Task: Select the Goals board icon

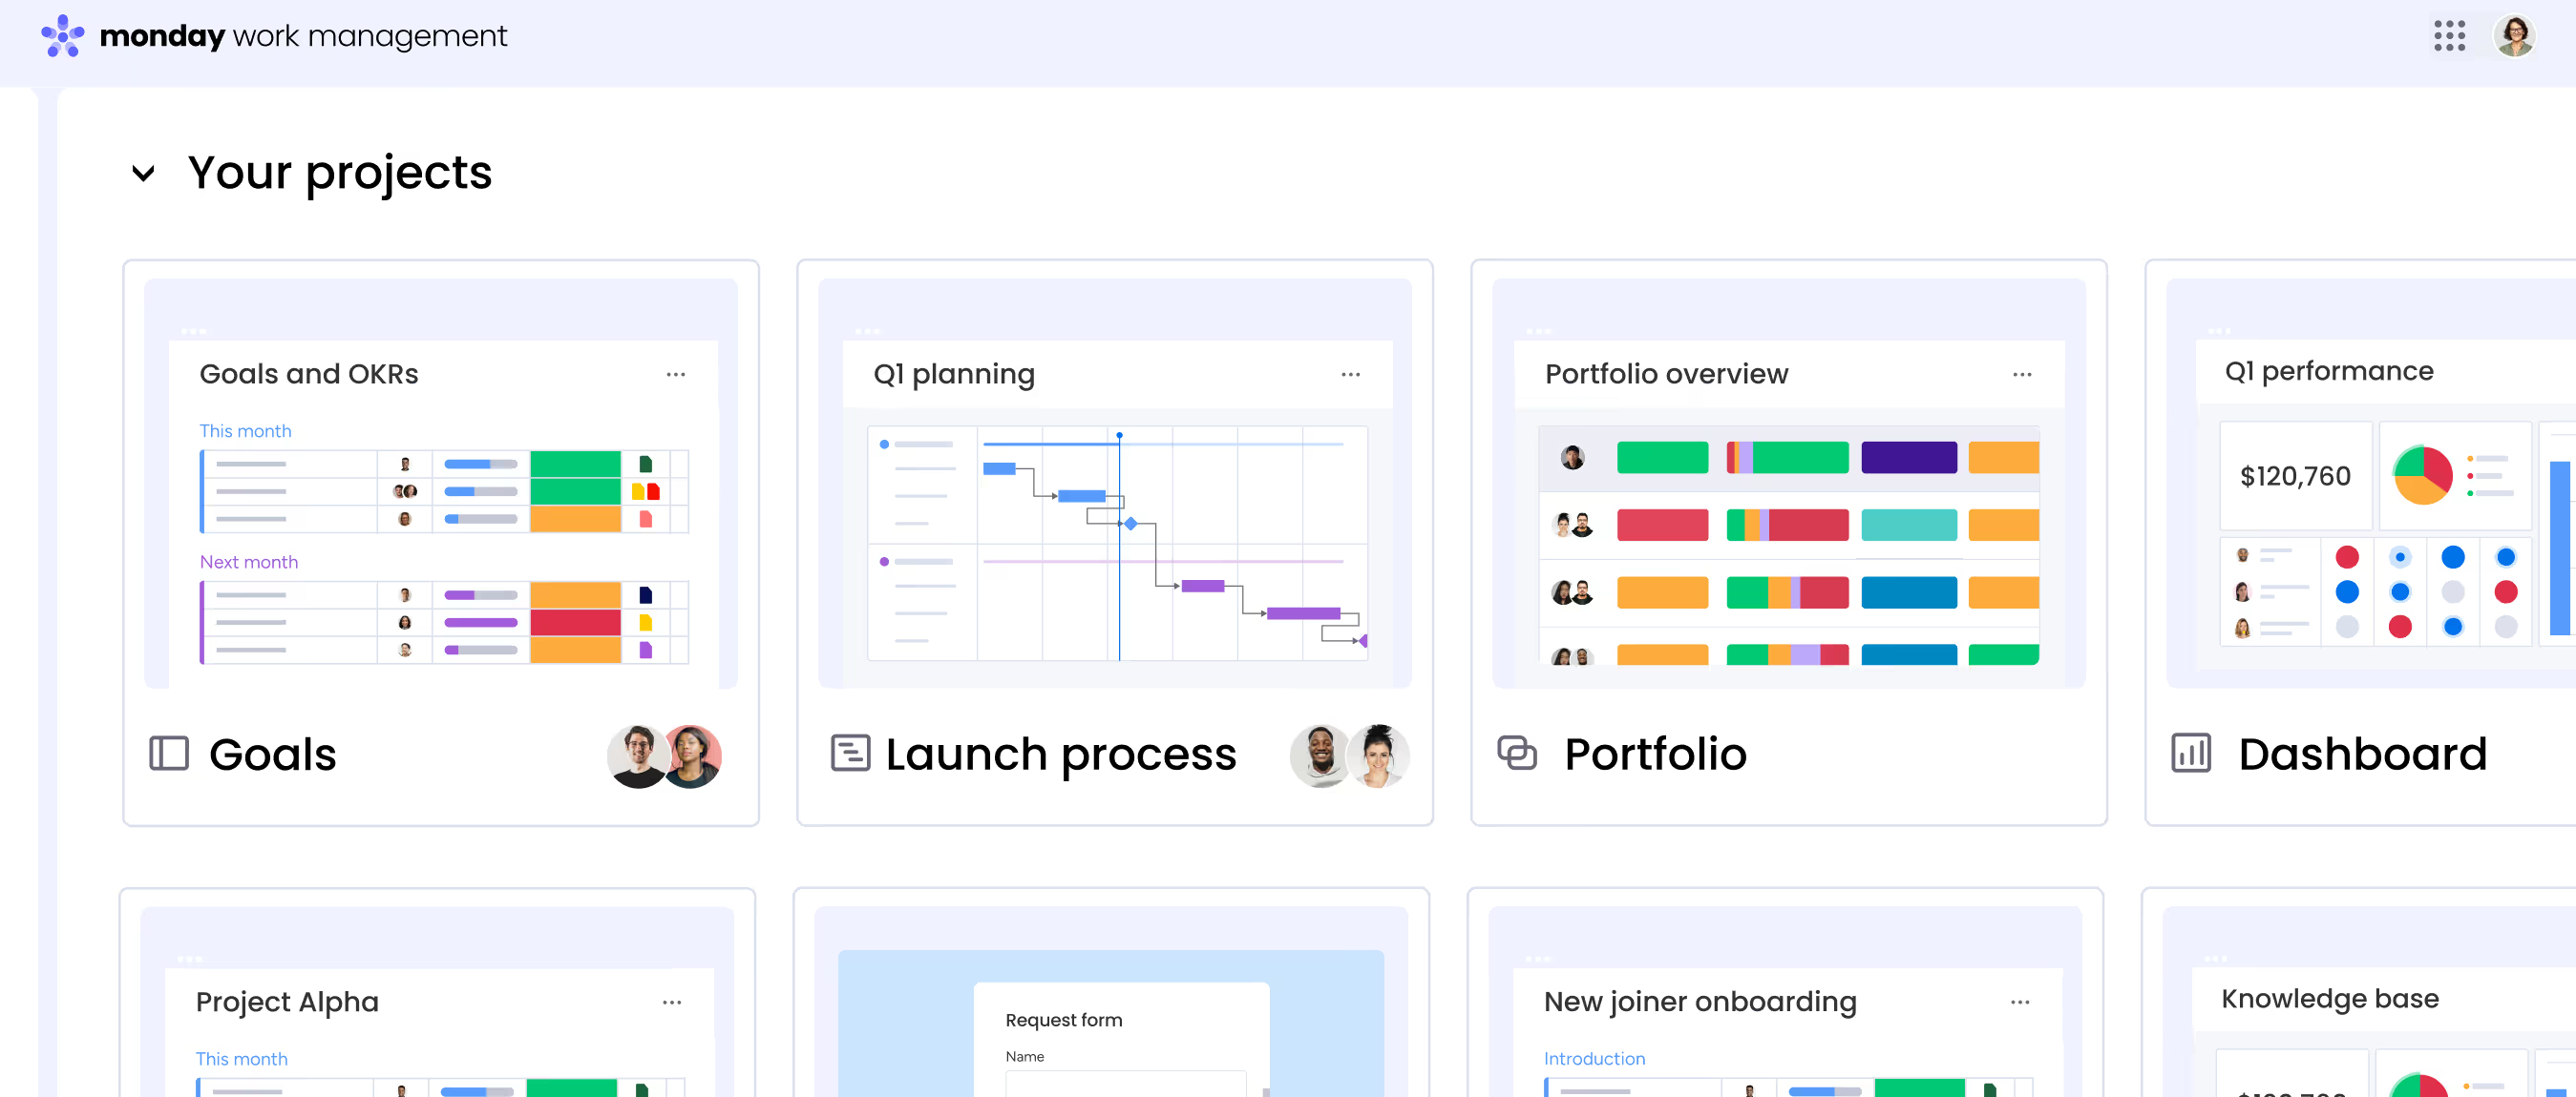Action: click(x=169, y=755)
